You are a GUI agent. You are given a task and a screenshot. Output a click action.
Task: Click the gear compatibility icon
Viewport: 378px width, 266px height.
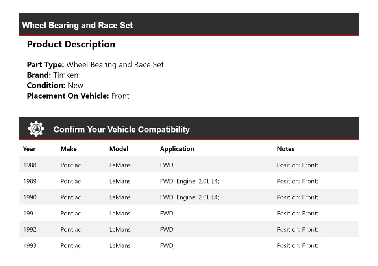(x=36, y=128)
